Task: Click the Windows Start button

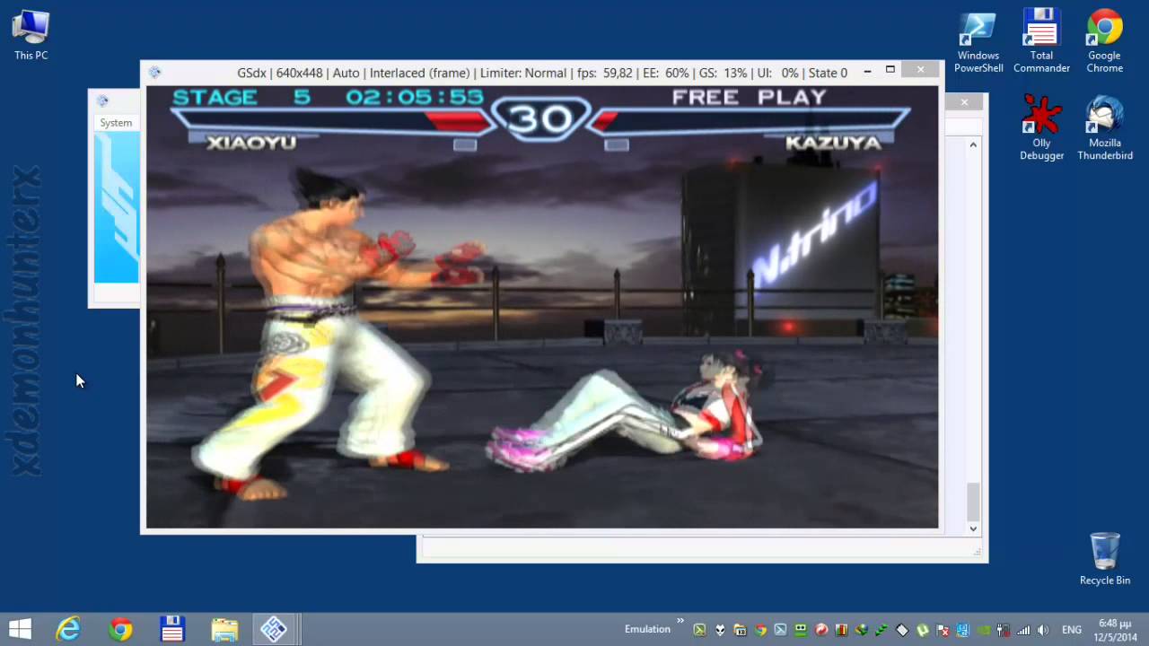Action: (x=20, y=629)
